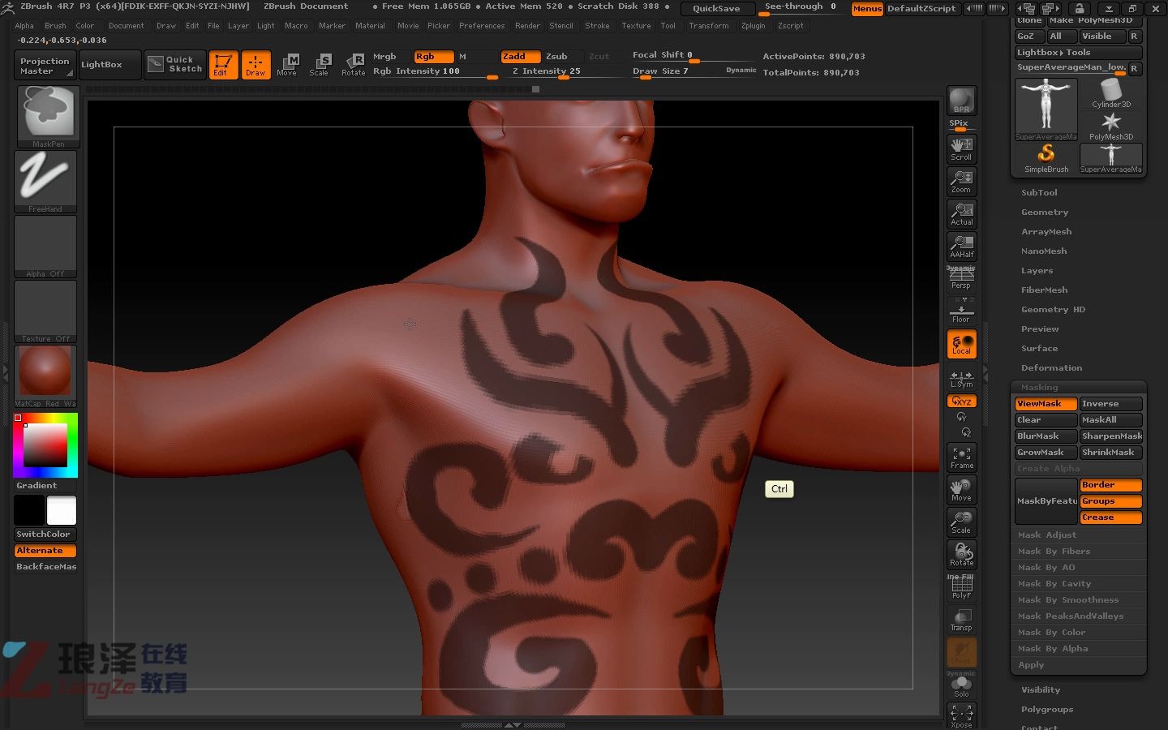Toggle Local transformations mode
This screenshot has height=730, width=1168.
click(x=962, y=344)
